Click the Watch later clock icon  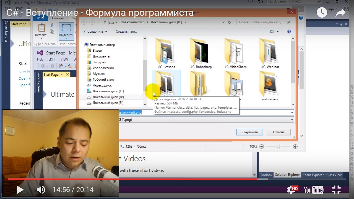[x=322, y=12]
